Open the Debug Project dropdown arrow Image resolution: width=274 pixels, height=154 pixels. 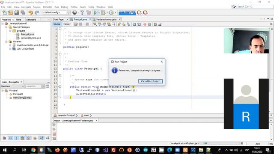[107, 12]
